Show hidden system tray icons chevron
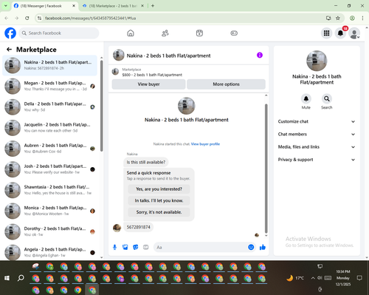Viewport: 369px width, 295px height. coord(313,278)
